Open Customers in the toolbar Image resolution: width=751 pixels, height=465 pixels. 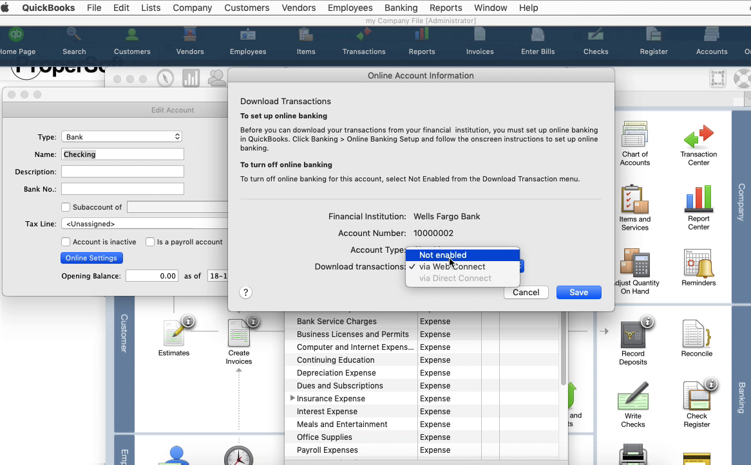point(131,42)
